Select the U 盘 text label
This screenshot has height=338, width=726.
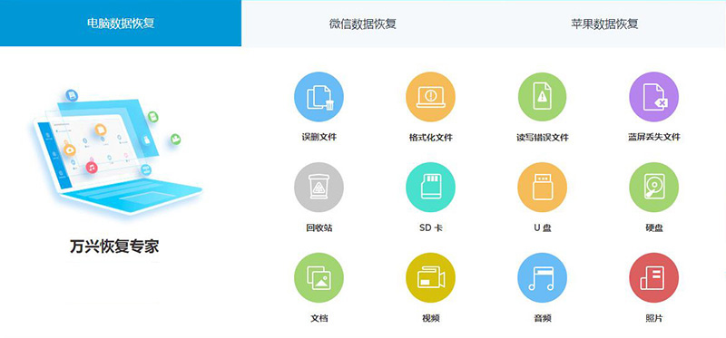click(542, 227)
